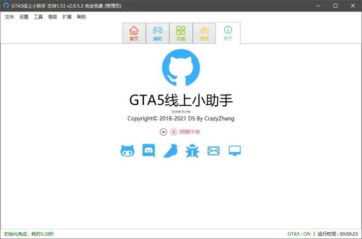Open the Discord chat icon

pyautogui.click(x=149, y=151)
